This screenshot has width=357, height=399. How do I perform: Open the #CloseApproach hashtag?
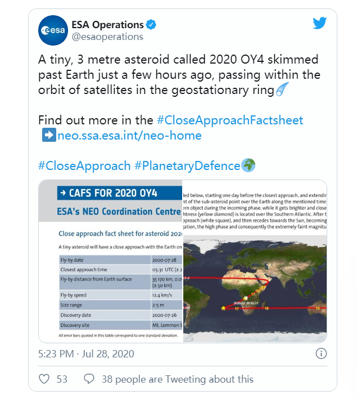coord(84,165)
